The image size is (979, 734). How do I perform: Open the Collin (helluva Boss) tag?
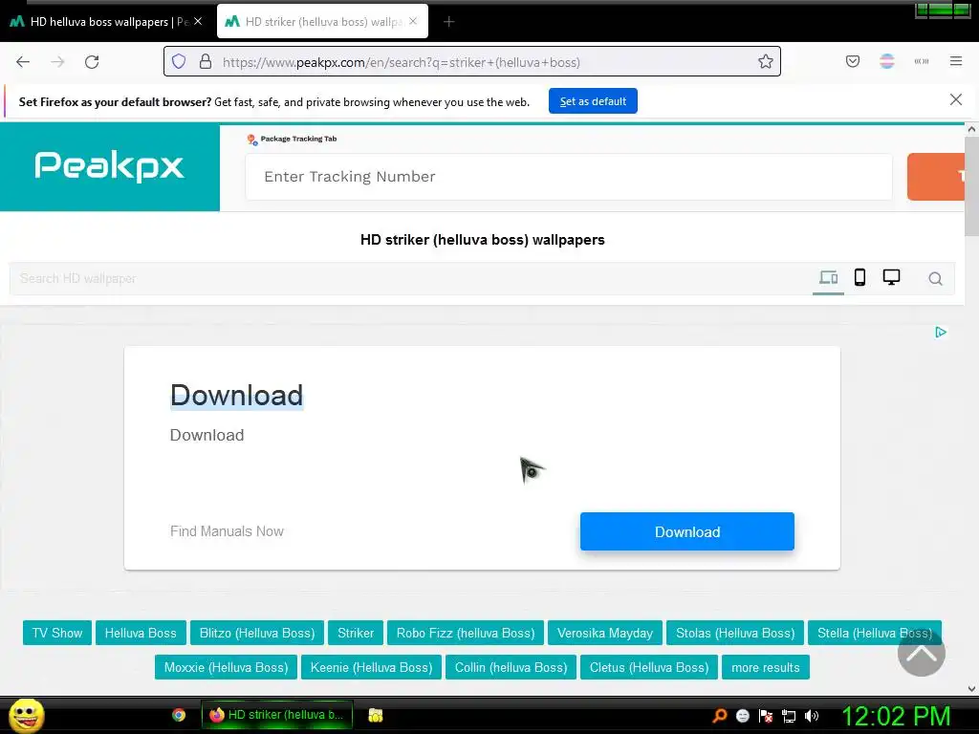[x=511, y=667]
